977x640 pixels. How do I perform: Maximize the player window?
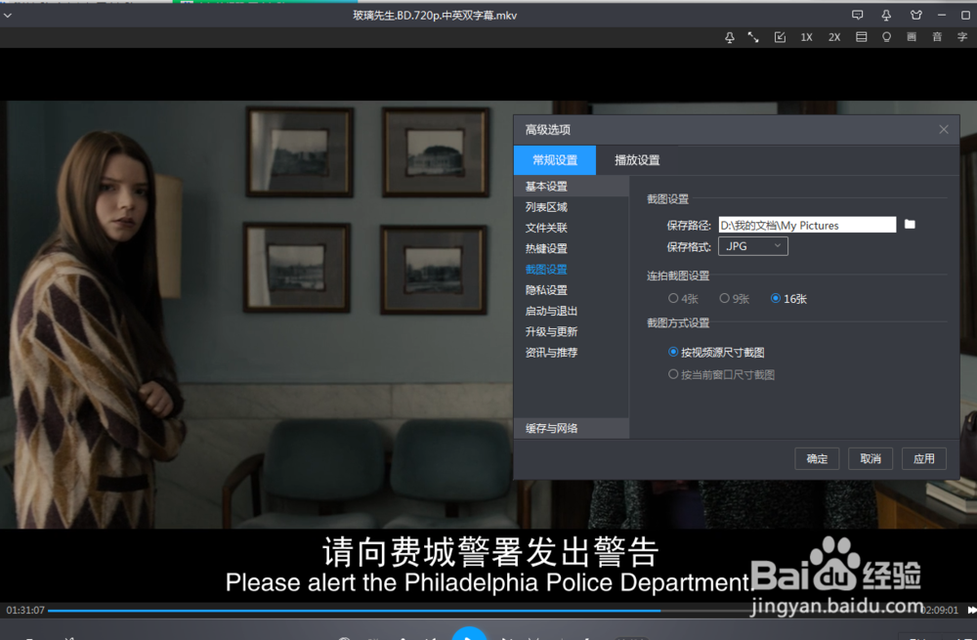(966, 15)
